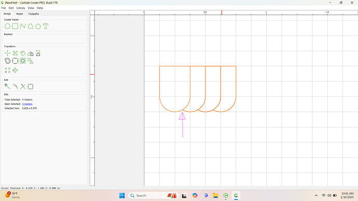Open Microsoft Teams from the taskbar

tap(205, 195)
